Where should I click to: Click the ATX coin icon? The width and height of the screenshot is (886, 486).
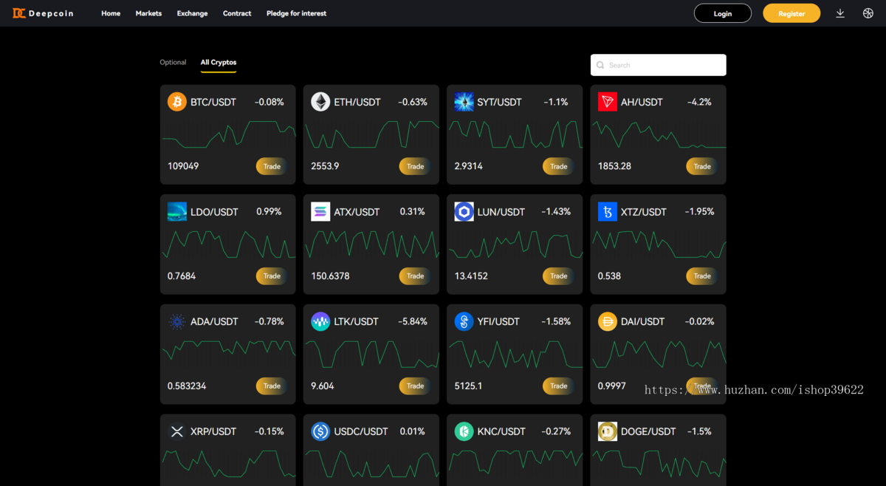[320, 212]
